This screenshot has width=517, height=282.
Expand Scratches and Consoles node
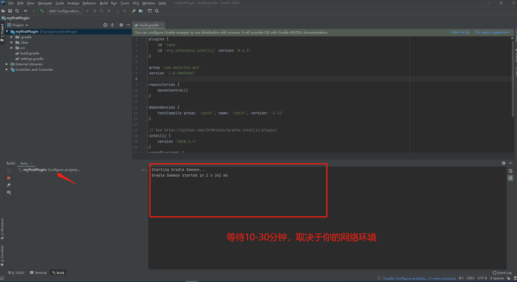point(7,70)
